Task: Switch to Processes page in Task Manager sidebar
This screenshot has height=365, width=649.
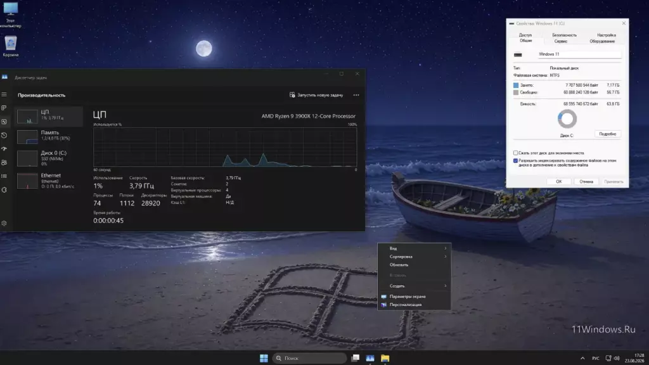Action: click(4, 108)
